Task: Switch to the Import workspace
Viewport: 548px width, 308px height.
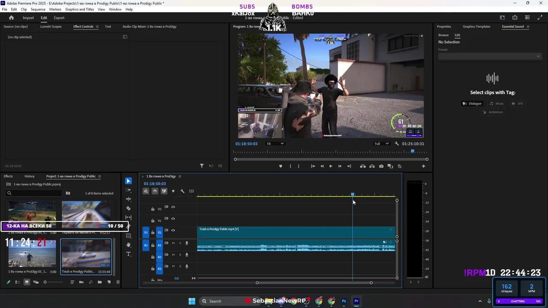Action: click(x=28, y=18)
